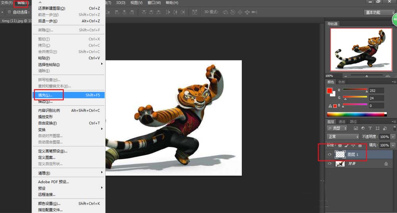This screenshot has width=397, height=213.
Task: Toggle visibility of the 背景 layer
Action: 330,164
